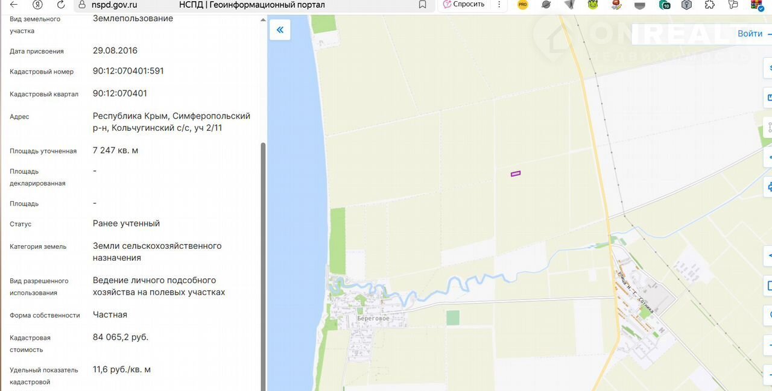Screen dimensions: 772x391
Task: Click the info panel scroll-up arrow
Action: coord(262,20)
